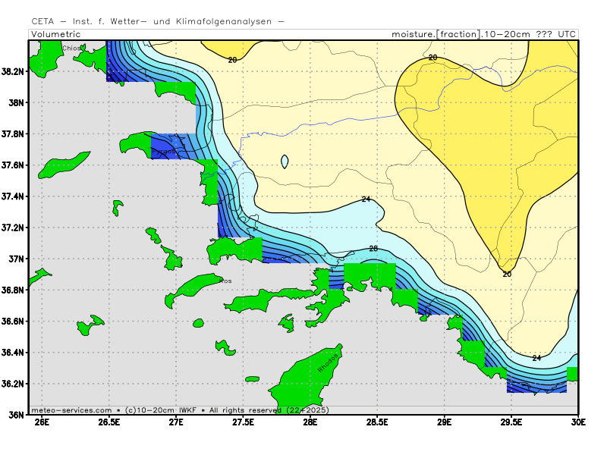This screenshot has width=607, height=455.
Task: Click the boxed "fraction" text in header
Action: click(458, 34)
